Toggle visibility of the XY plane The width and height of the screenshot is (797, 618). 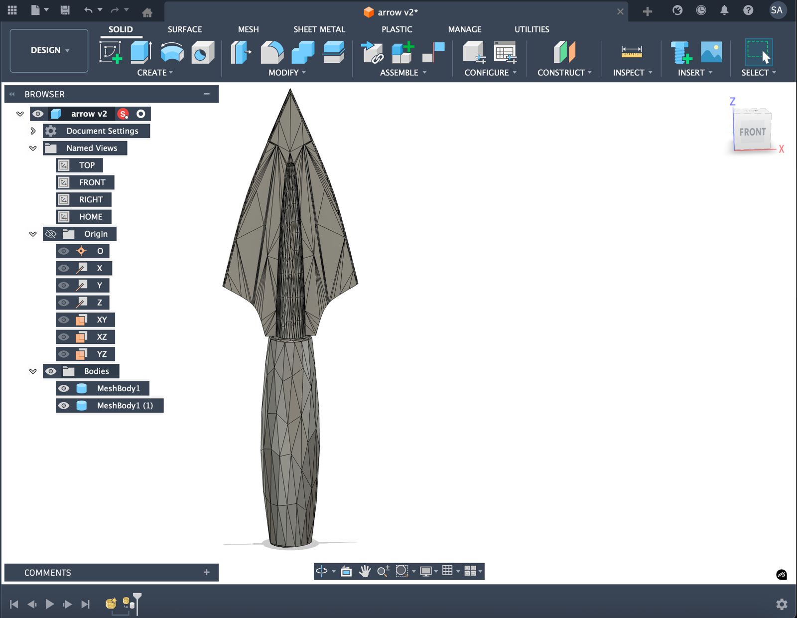(64, 319)
